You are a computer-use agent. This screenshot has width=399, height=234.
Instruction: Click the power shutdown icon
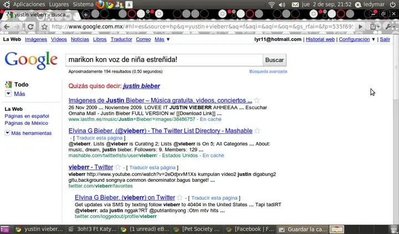coord(393,4)
